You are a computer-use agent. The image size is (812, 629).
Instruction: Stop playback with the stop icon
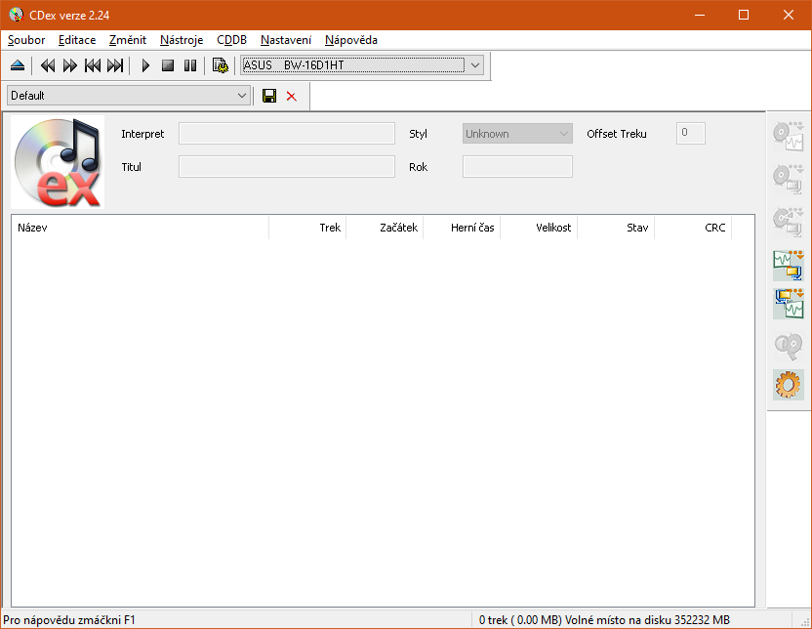[167, 65]
